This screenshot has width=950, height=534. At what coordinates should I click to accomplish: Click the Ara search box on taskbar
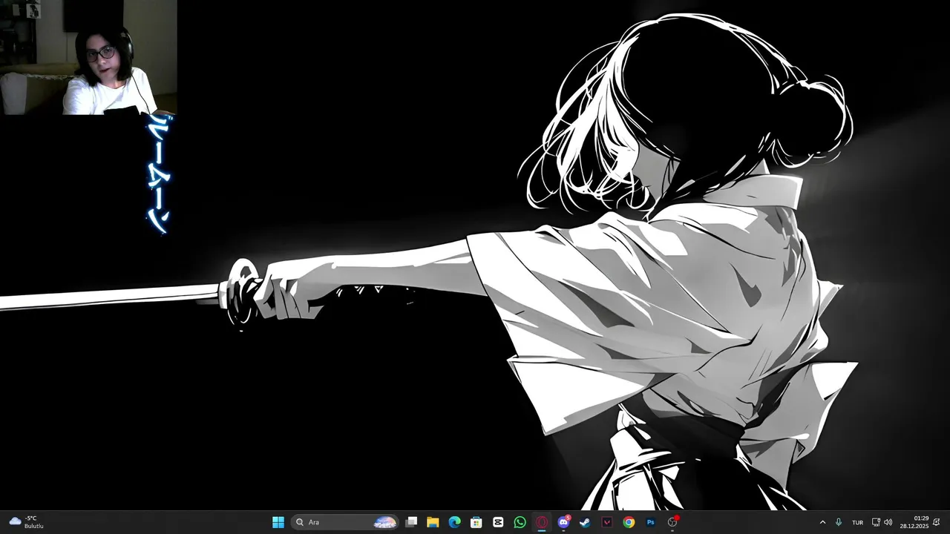[345, 522]
